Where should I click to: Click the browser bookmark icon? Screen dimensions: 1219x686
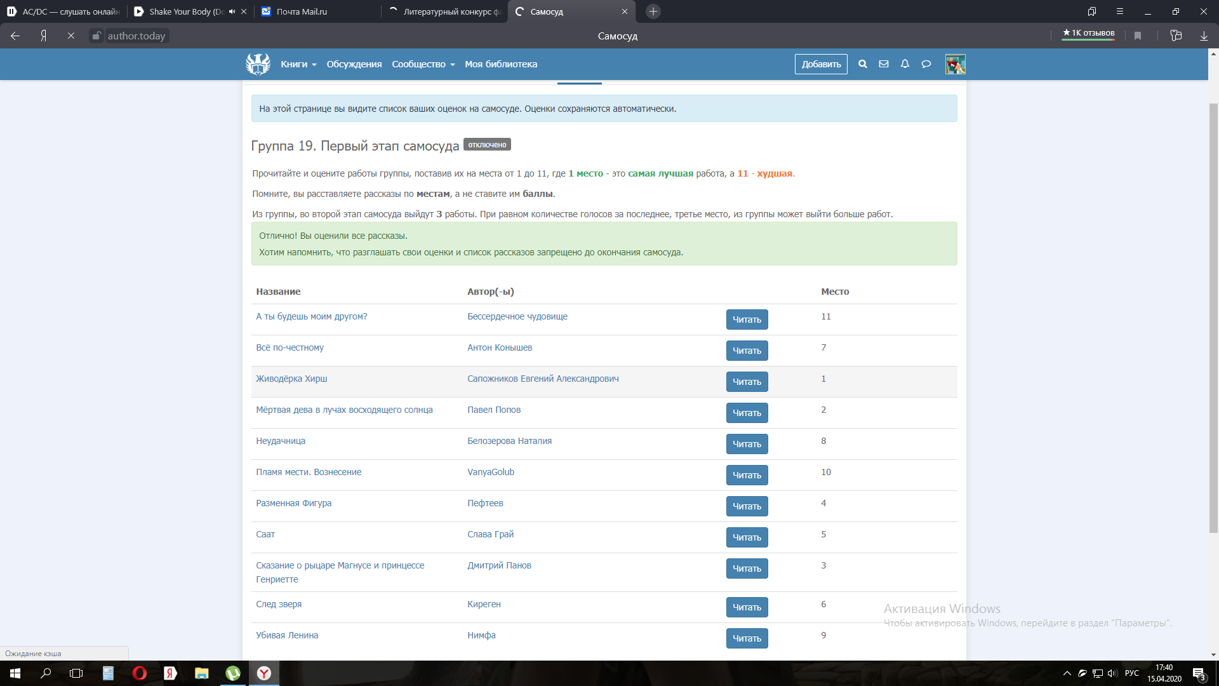[x=1138, y=36]
